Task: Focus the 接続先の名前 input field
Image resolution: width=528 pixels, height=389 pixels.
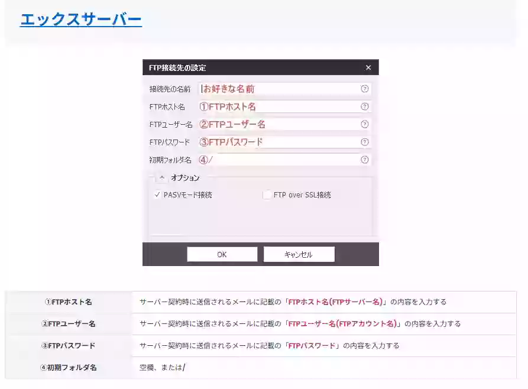Action: [278, 89]
